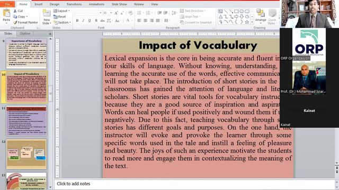
Task: Switch to the Design ribbon tab
Action: tap(55, 4)
